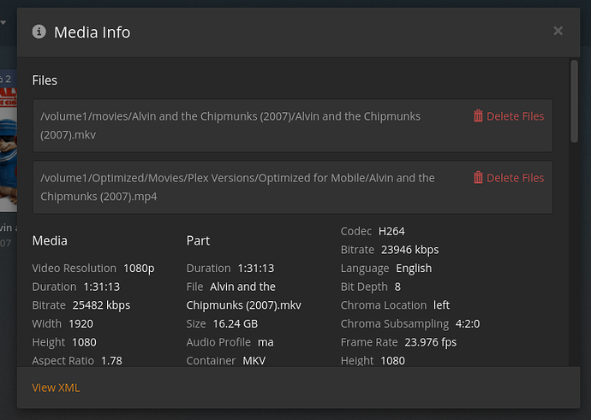
Task: Click the Frame Rate 23.976 fps value
Action: pos(431,342)
